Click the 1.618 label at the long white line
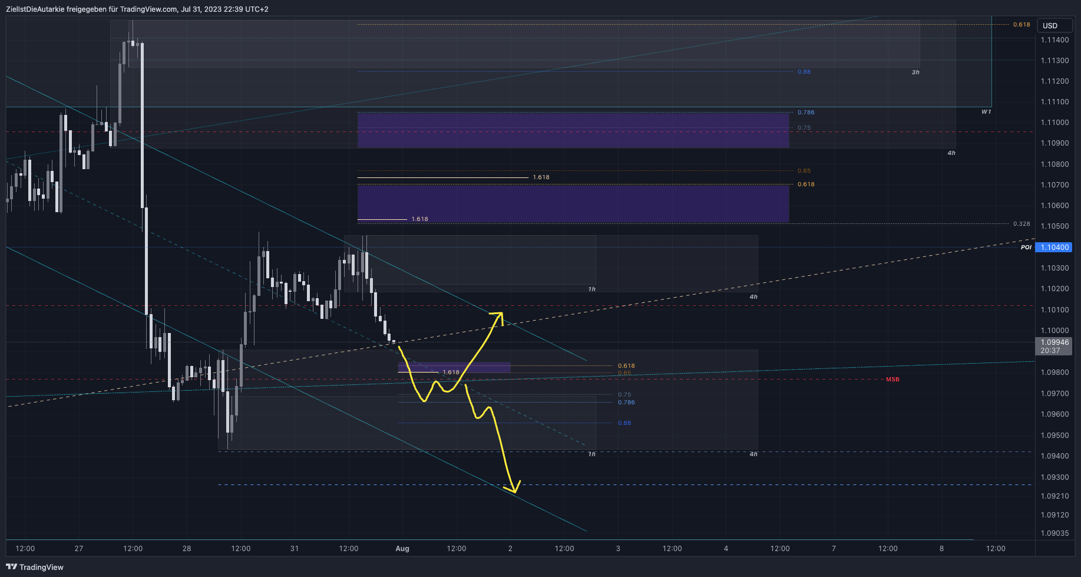 click(x=541, y=177)
